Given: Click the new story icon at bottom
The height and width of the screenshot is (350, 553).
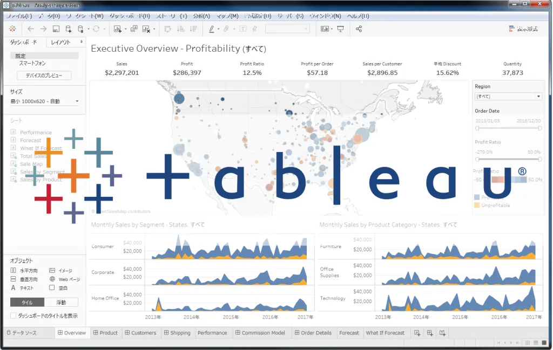Looking at the screenshot, I should click(x=443, y=333).
